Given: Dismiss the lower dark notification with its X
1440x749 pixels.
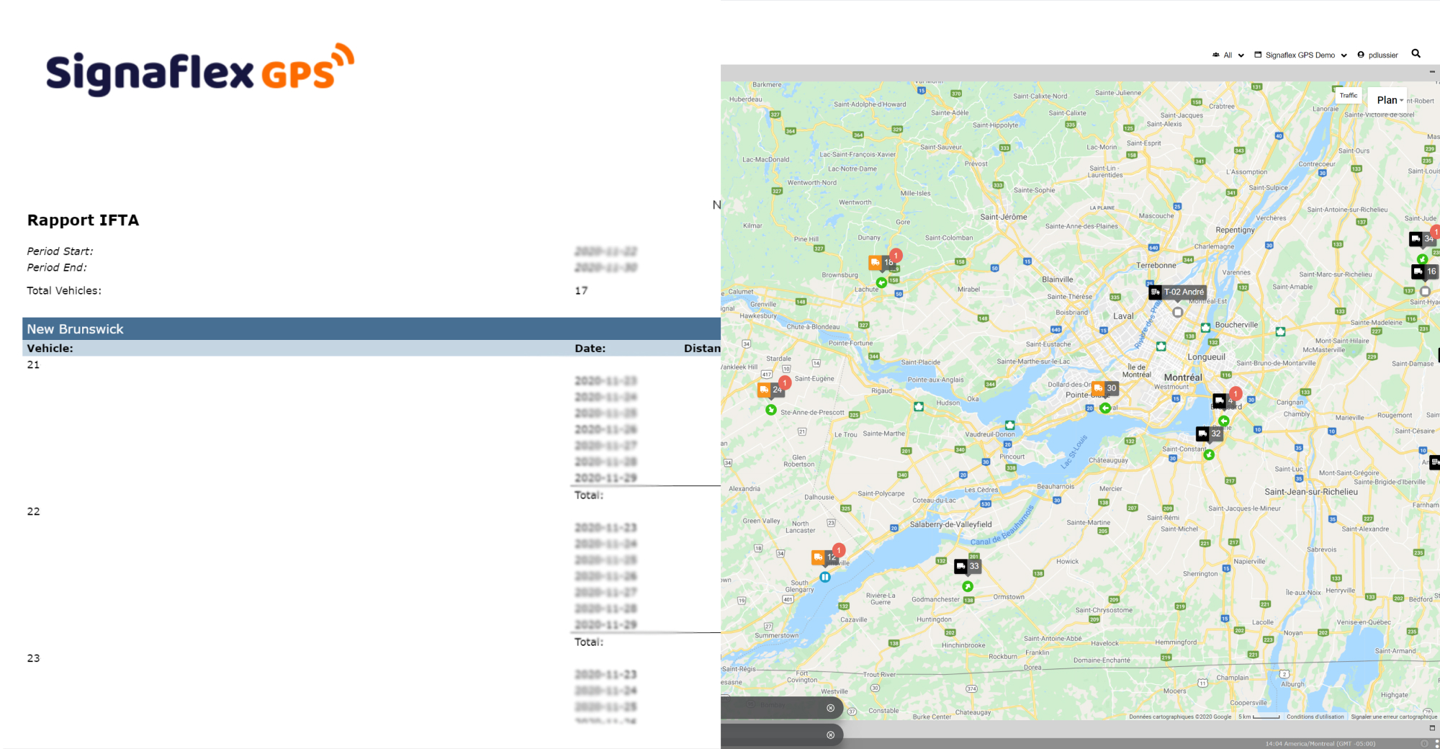Looking at the screenshot, I should (x=830, y=735).
